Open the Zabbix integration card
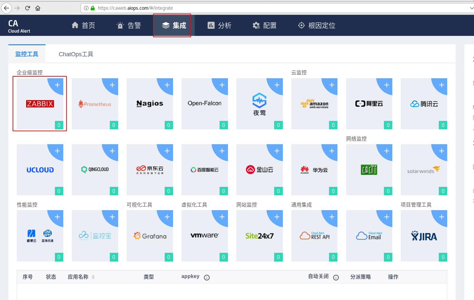The image size is (474, 300). point(40,104)
